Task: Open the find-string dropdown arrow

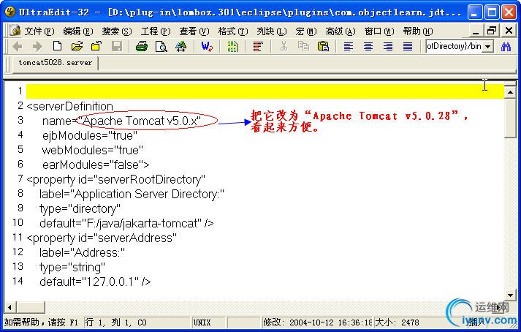Action: pos(488,46)
